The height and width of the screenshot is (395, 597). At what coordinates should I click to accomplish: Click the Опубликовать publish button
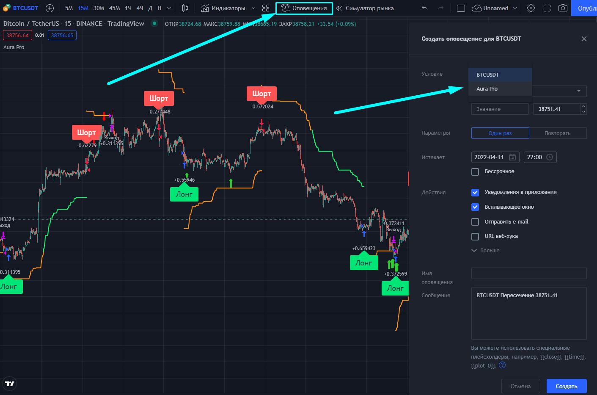point(584,8)
